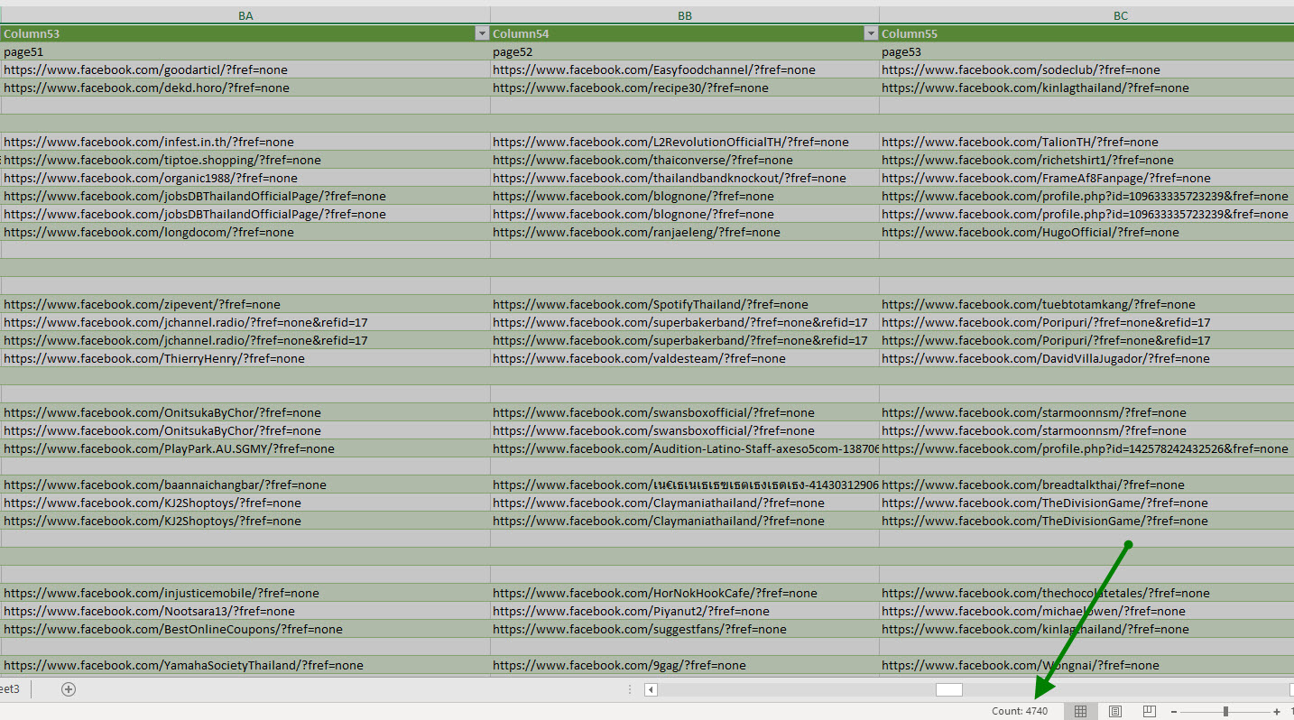Select the ranjaeleng URL cell

[685, 232]
